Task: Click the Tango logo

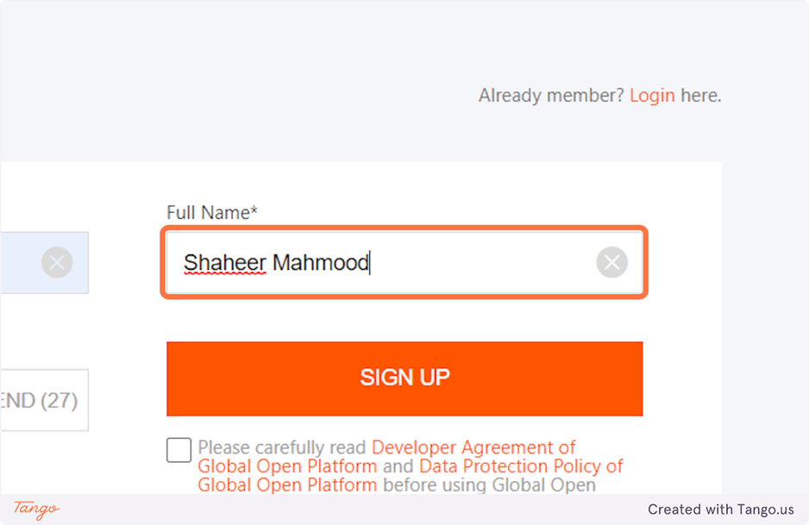Action: 36,509
